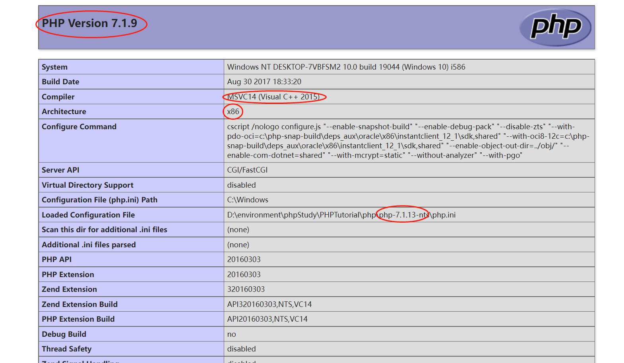Click the 'MSVC14 (Visual C++ 2015)' value

[273, 97]
